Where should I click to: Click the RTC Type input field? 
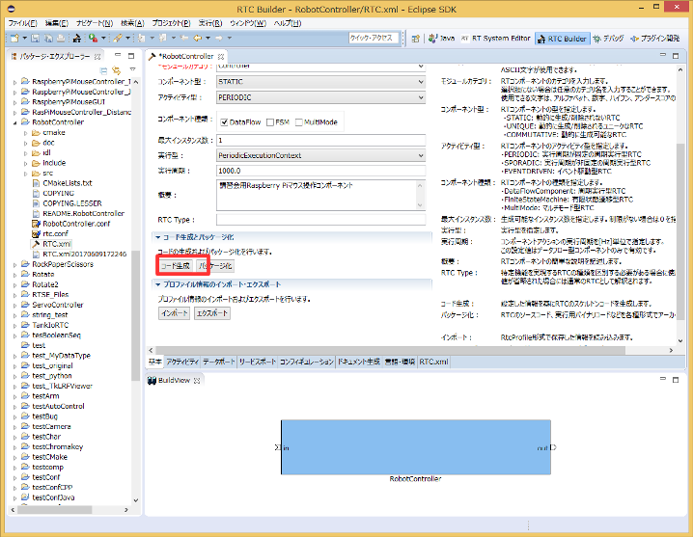(x=319, y=220)
